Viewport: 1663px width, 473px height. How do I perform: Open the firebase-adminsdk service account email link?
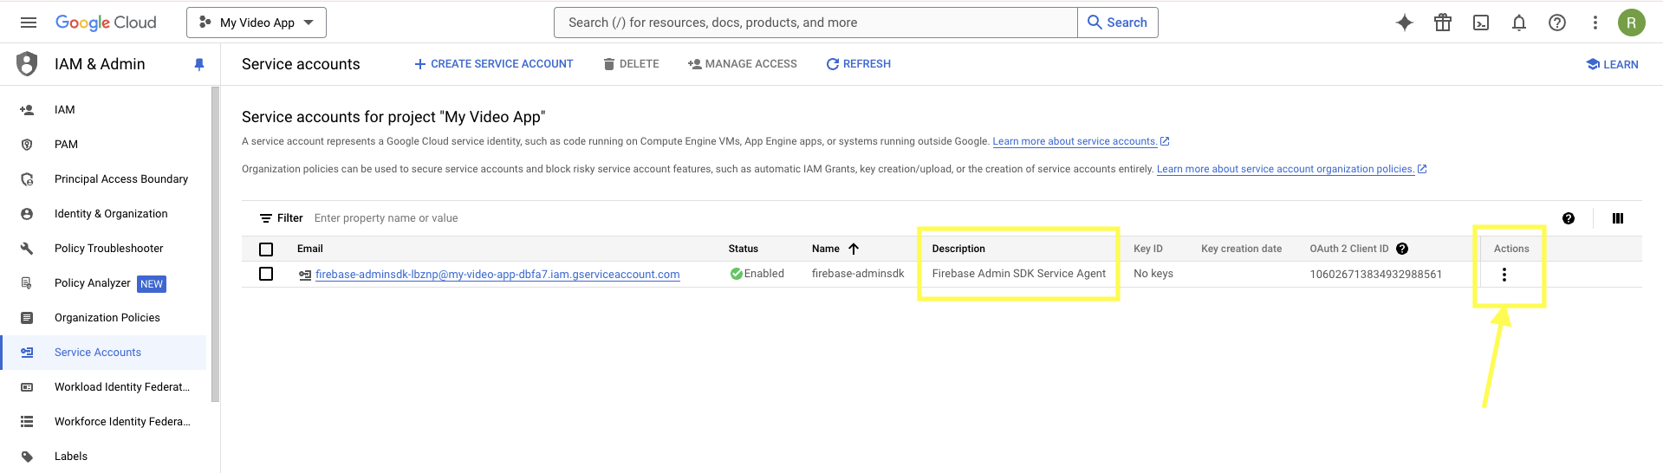point(497,275)
